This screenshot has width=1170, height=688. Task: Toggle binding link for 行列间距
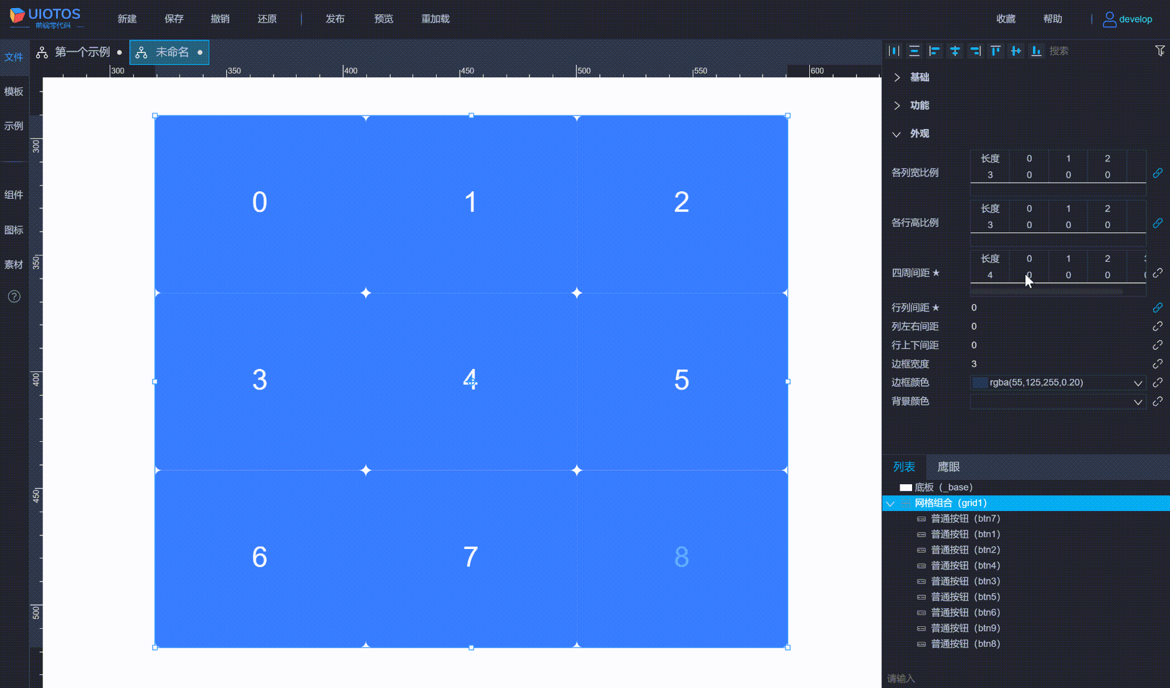pos(1158,307)
